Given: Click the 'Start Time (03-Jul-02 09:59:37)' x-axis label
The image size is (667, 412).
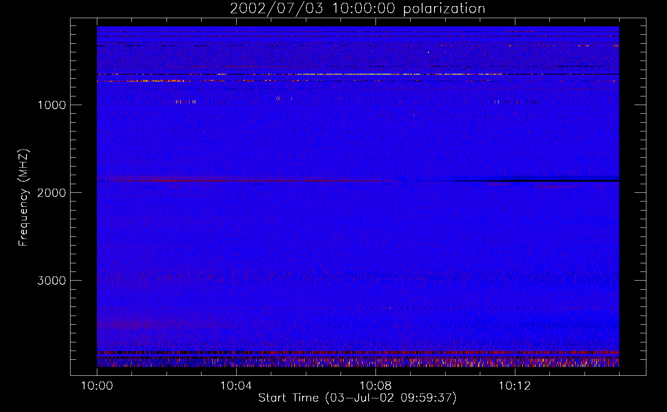Looking at the screenshot, I should click(357, 398).
